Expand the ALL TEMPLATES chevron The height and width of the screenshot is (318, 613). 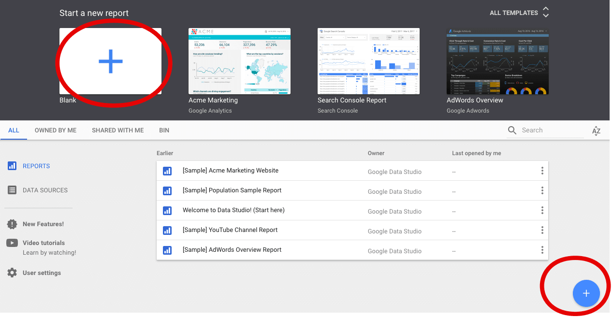pos(546,12)
